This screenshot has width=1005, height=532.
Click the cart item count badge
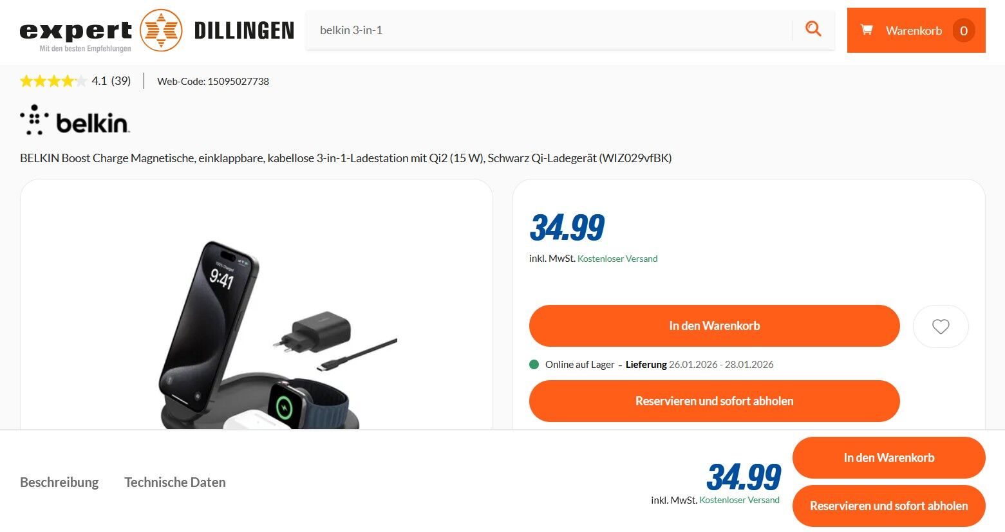(x=964, y=30)
